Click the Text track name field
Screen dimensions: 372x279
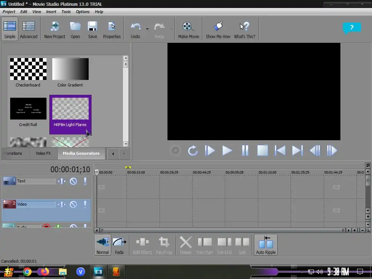coord(36,181)
